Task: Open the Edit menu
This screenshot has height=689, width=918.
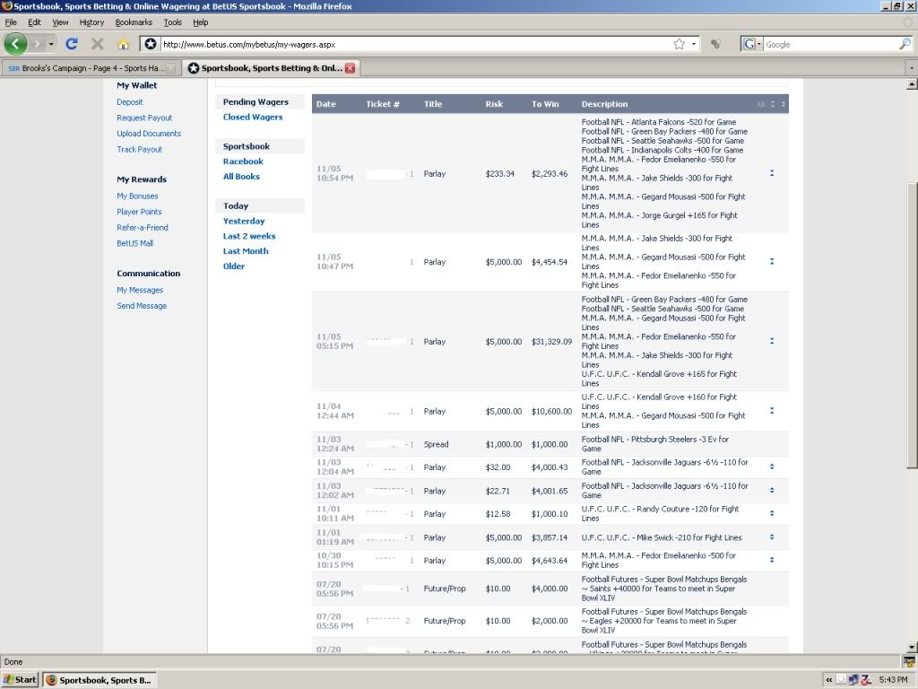Action: [35, 22]
